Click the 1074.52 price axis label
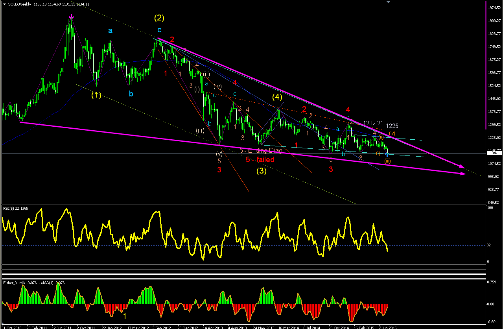The width and height of the screenshot is (503, 329). [x=494, y=164]
